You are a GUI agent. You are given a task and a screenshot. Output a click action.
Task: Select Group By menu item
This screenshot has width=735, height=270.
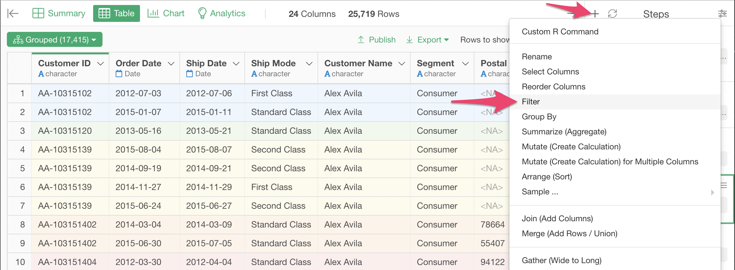(x=615, y=117)
